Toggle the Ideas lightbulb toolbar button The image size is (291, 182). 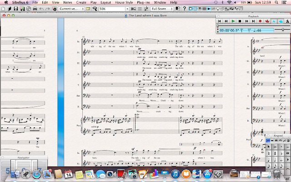coord(218,9)
